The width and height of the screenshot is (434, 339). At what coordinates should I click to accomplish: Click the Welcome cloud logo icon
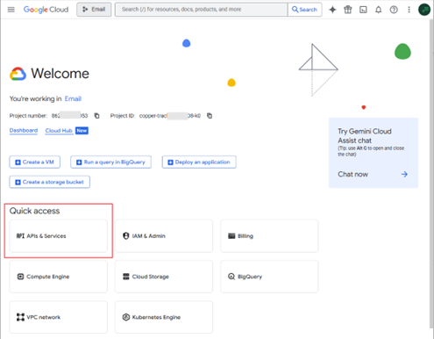18,74
